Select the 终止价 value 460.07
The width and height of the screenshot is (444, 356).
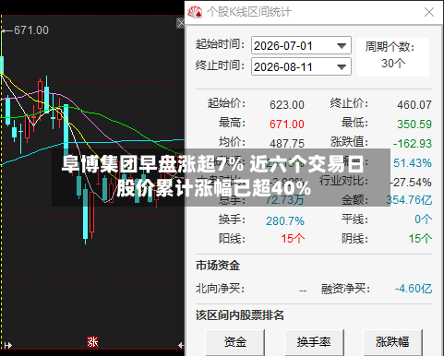(x=414, y=105)
